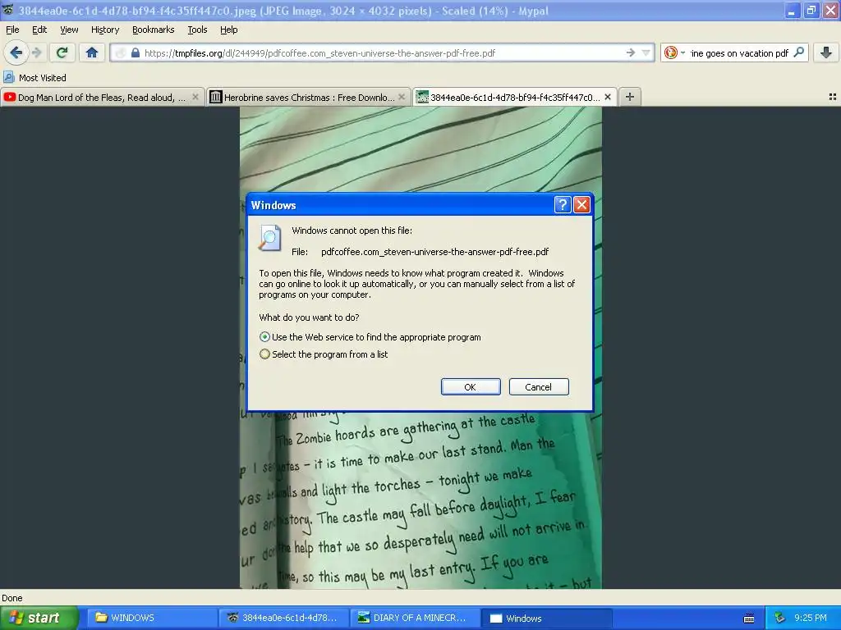Viewport: 841px width, 630px height.
Task: Open the Tools menu
Action: [197, 30]
